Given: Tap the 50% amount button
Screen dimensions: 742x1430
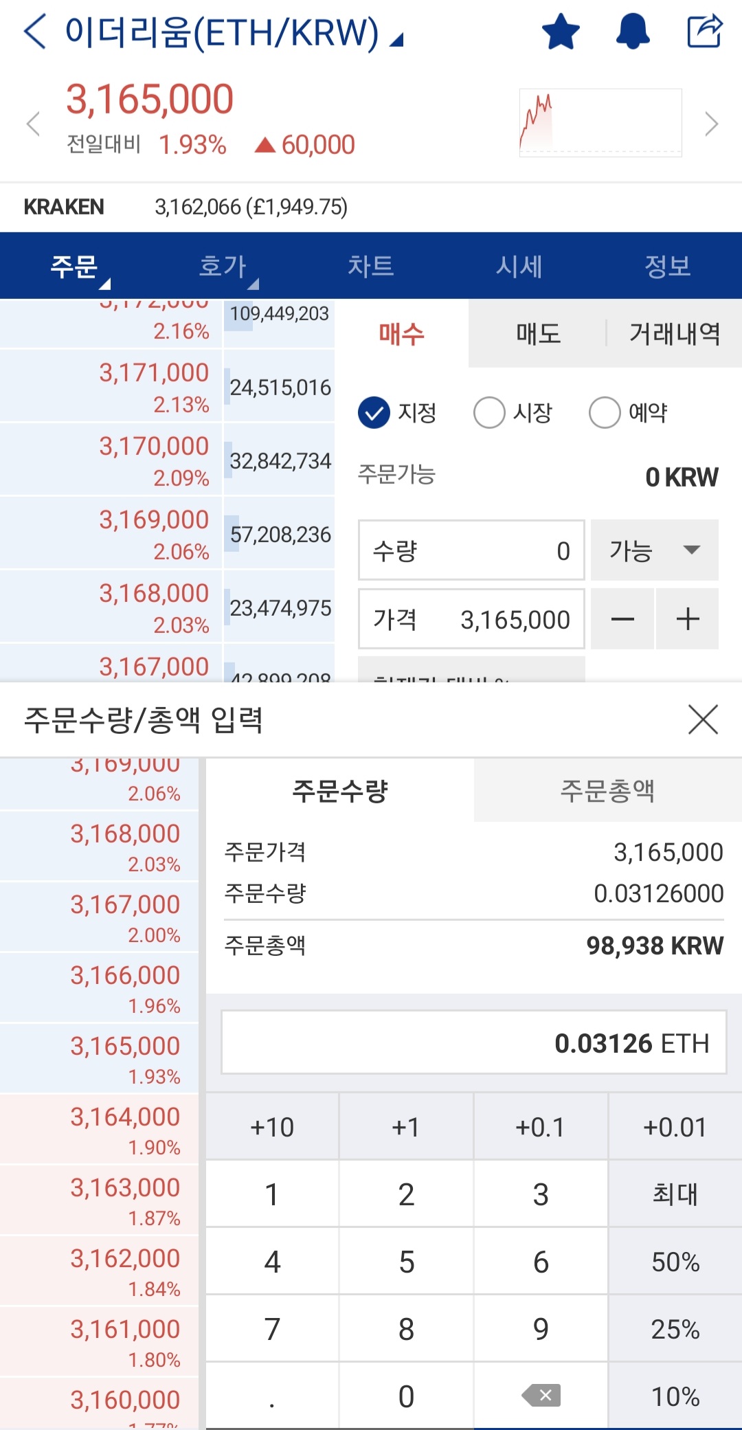Looking at the screenshot, I should click(x=675, y=1262).
